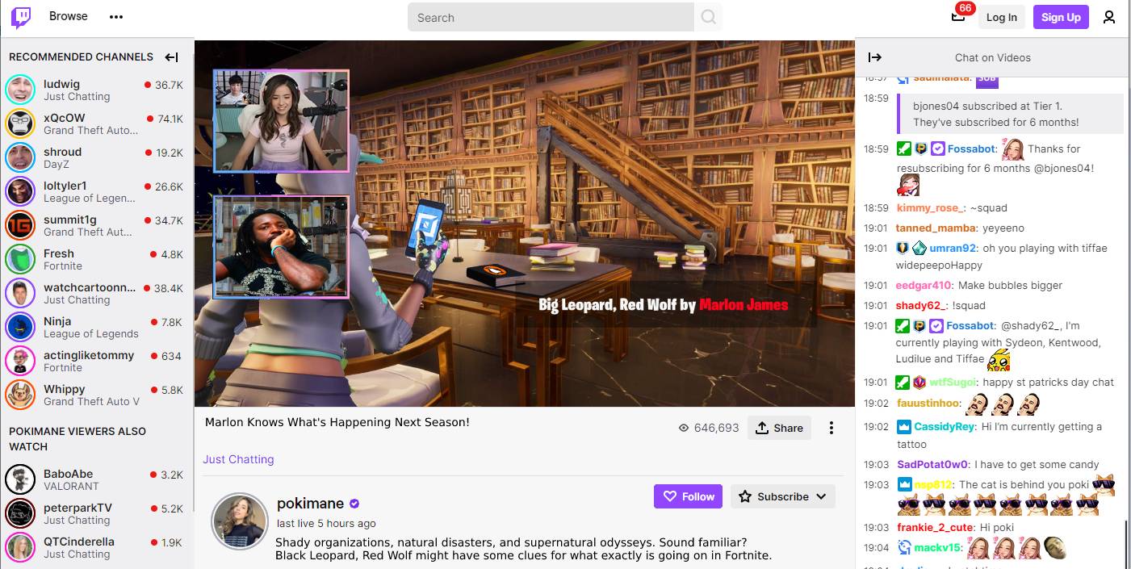Click ludwig's avatar in recommended channels
1131x569 pixels.
click(x=20, y=90)
